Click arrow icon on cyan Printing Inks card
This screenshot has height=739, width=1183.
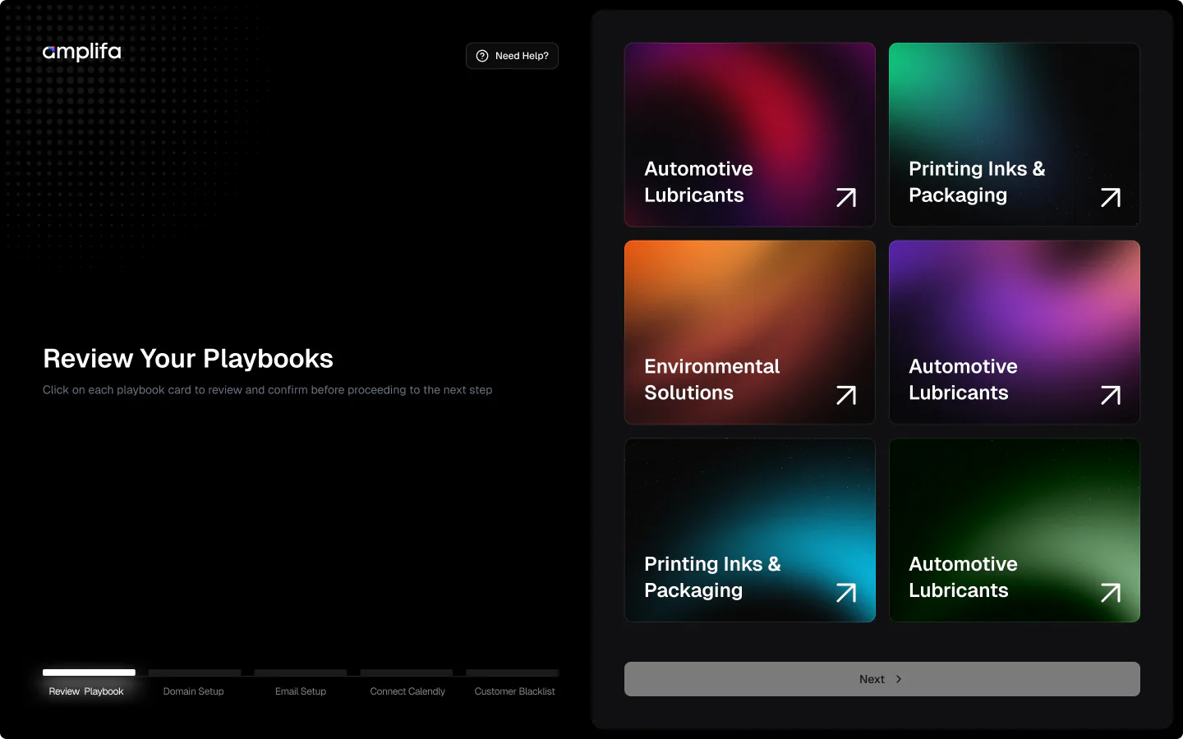point(846,593)
